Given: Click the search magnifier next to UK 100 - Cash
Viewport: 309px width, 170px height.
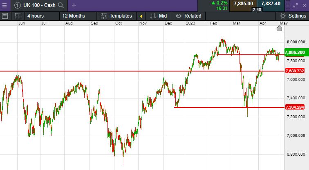Looking at the screenshot, I should pyautogui.click(x=61, y=5).
